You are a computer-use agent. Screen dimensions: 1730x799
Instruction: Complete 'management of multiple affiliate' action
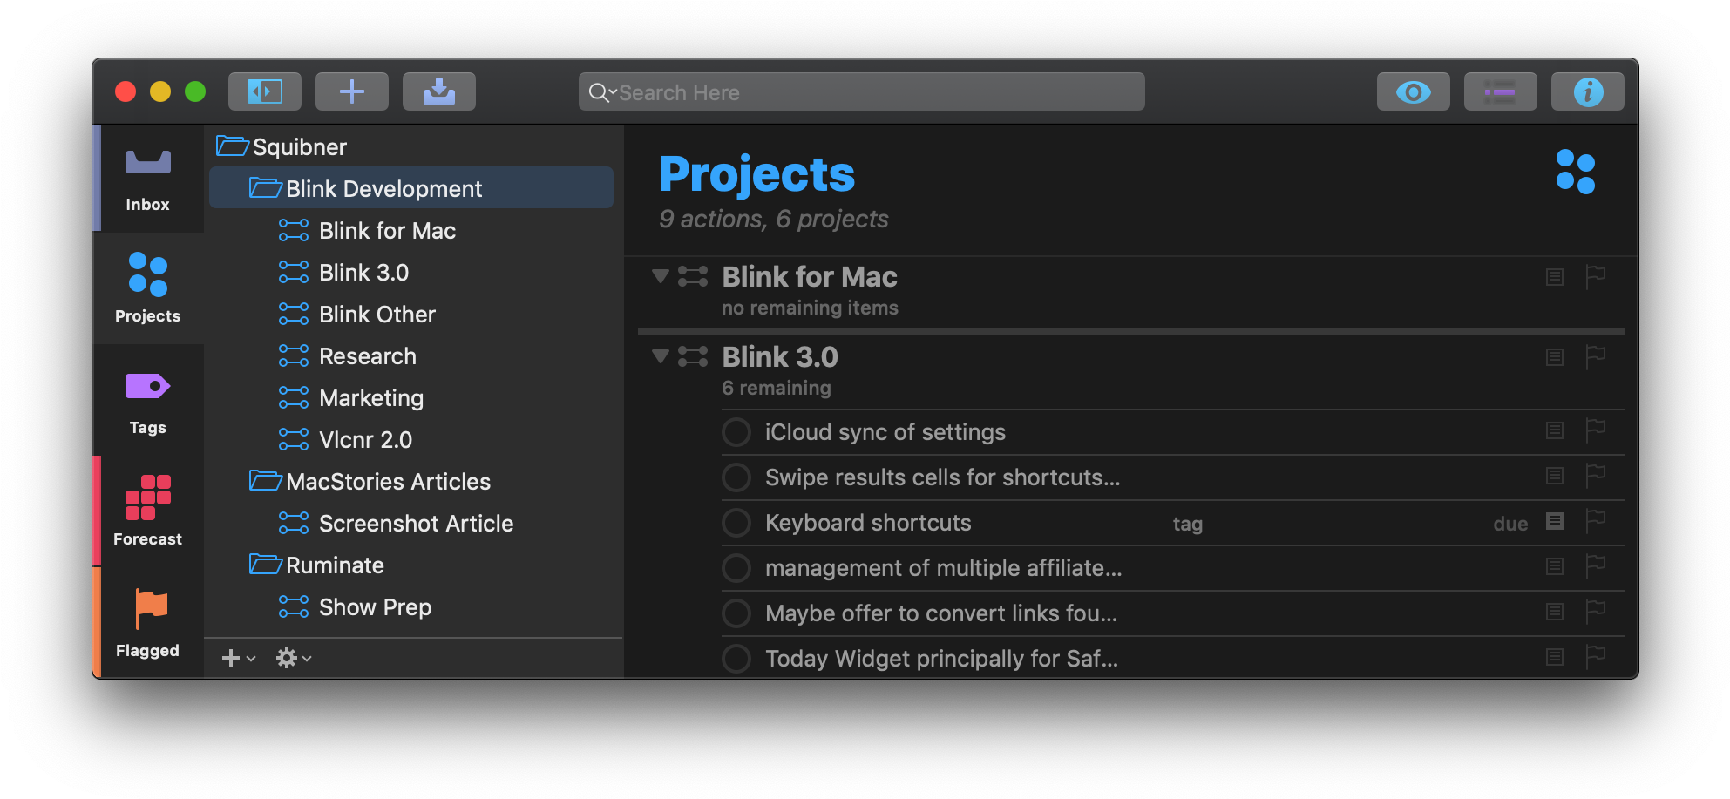click(x=736, y=568)
